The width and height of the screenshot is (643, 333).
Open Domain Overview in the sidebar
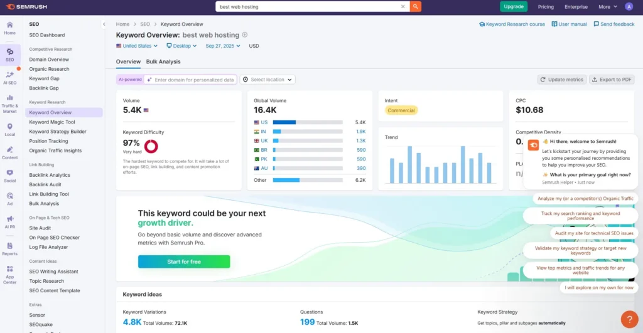coord(49,60)
